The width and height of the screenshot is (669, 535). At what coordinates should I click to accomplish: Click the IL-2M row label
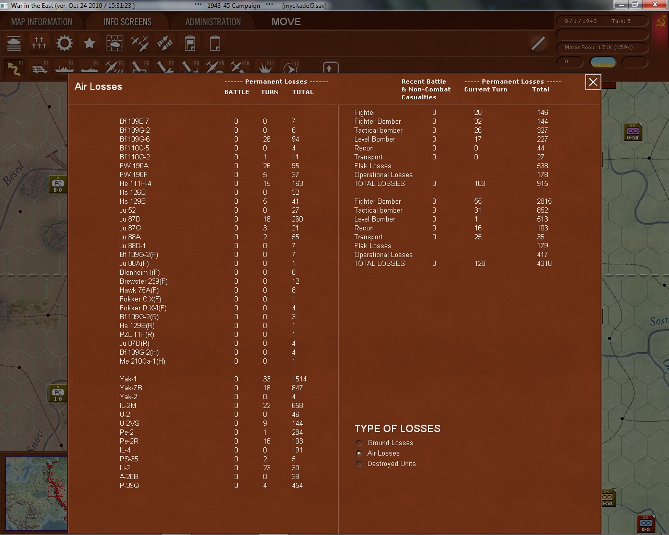[128, 405]
